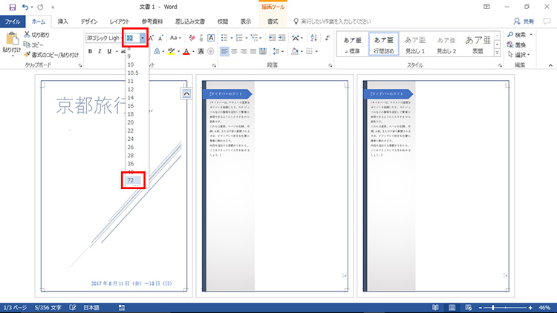Image resolution: width=557 pixels, height=313 pixels.
Task: Toggle Bold formatting
Action: point(90,51)
